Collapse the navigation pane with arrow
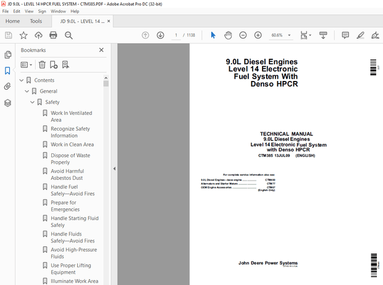Viewport: 383px width, 285px height. tap(114, 169)
